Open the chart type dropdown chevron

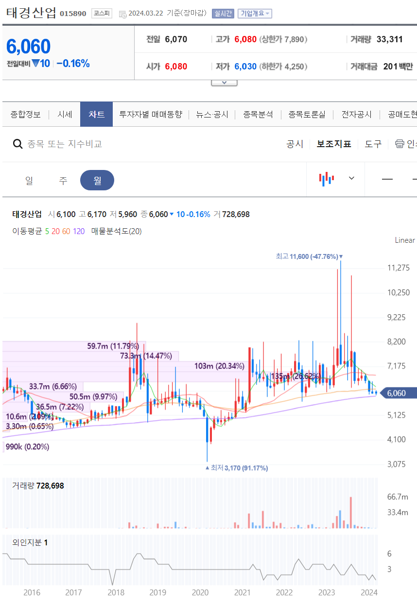click(x=352, y=178)
